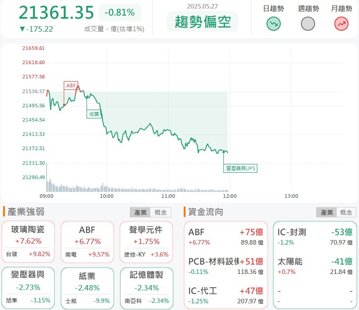Click the 變壓器與UPS chart marker label
The image size is (359, 310).
pyautogui.click(x=240, y=168)
